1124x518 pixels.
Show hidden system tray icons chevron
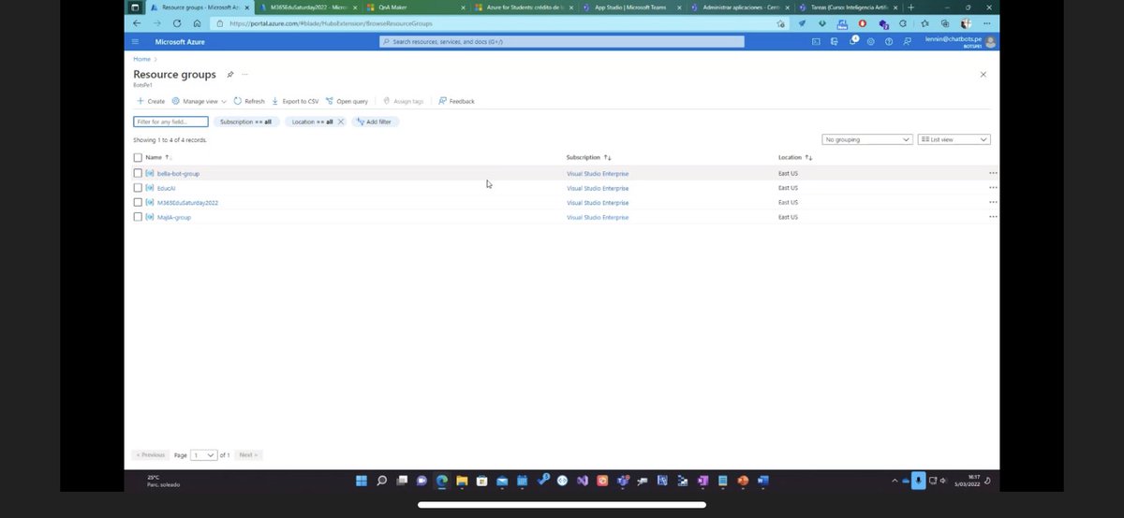click(896, 481)
